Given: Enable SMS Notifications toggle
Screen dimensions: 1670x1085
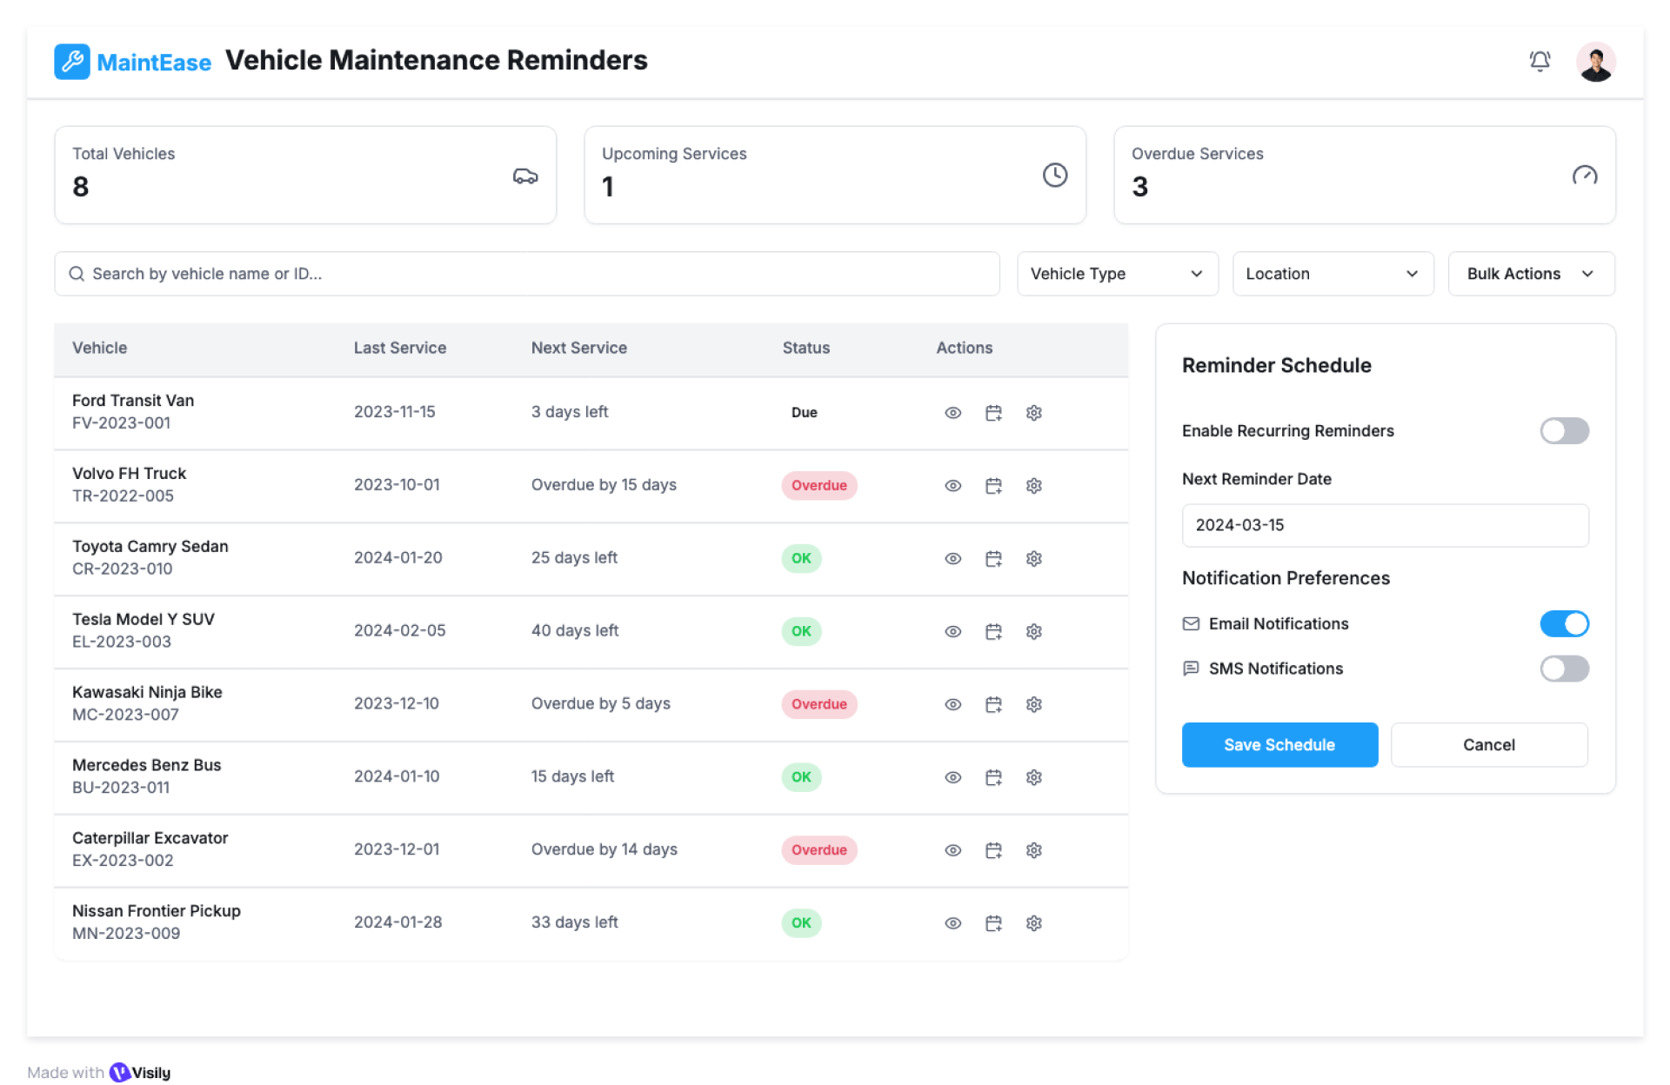Looking at the screenshot, I should (1563, 669).
